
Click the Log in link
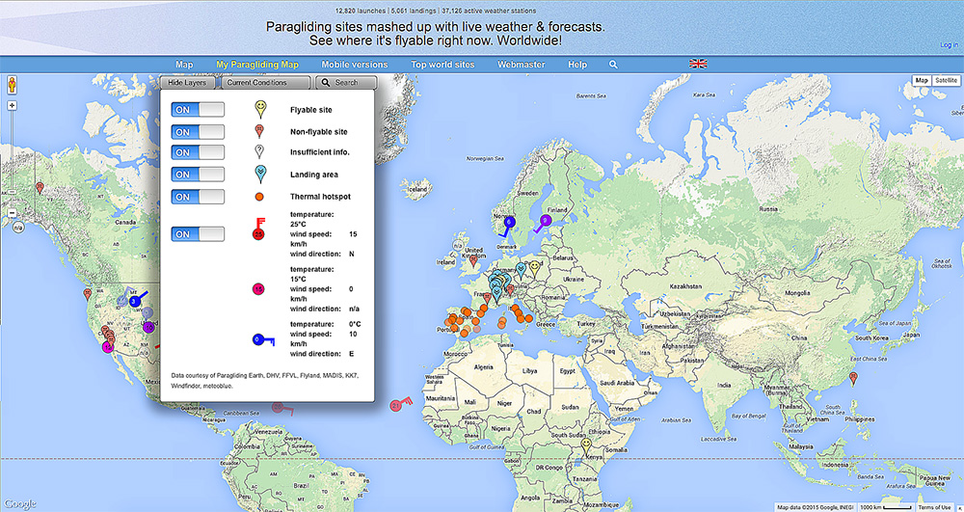(x=949, y=45)
